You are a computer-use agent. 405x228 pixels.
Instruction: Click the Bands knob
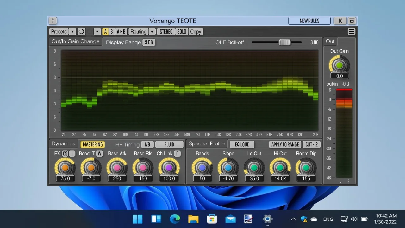[x=202, y=168]
